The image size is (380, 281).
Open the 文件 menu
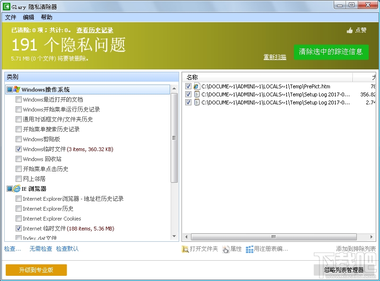pyautogui.click(x=10, y=17)
